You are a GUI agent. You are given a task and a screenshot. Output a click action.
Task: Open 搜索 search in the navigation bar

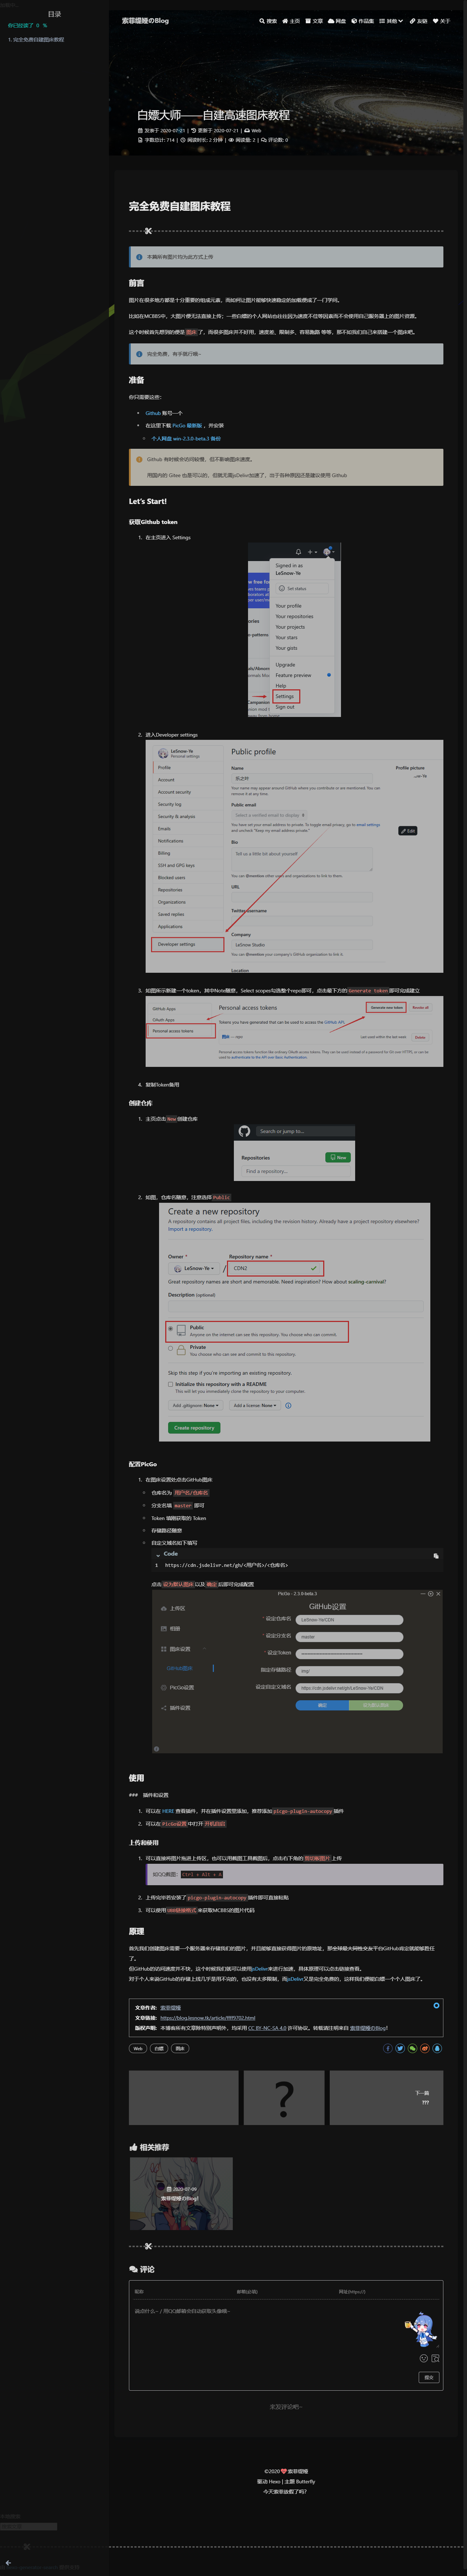(268, 21)
